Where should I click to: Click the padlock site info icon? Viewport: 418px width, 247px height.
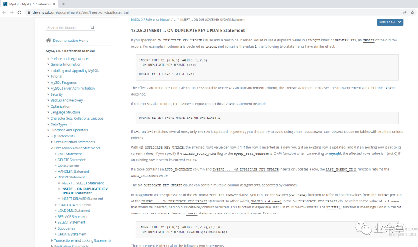(29, 12)
